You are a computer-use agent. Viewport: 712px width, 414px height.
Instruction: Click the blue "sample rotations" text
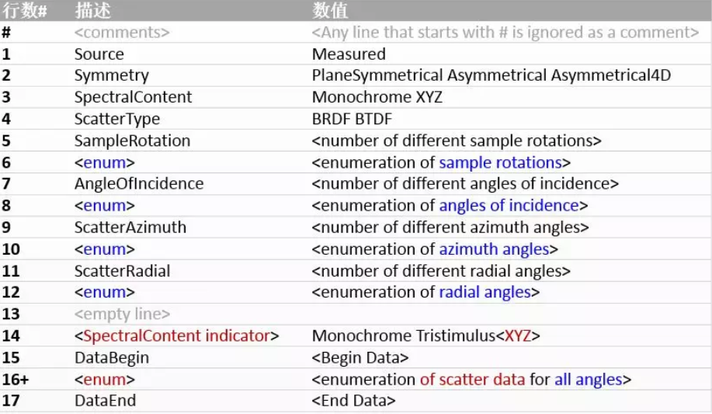click(x=500, y=162)
